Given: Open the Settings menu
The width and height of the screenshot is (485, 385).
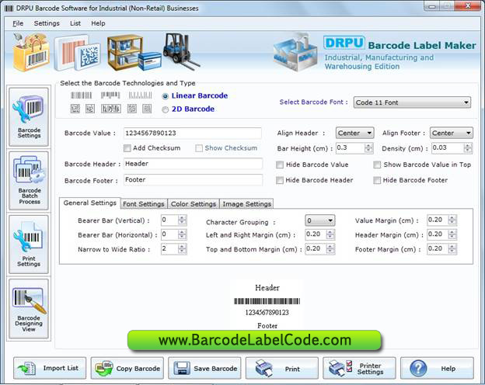Looking at the screenshot, I should pyautogui.click(x=47, y=23).
